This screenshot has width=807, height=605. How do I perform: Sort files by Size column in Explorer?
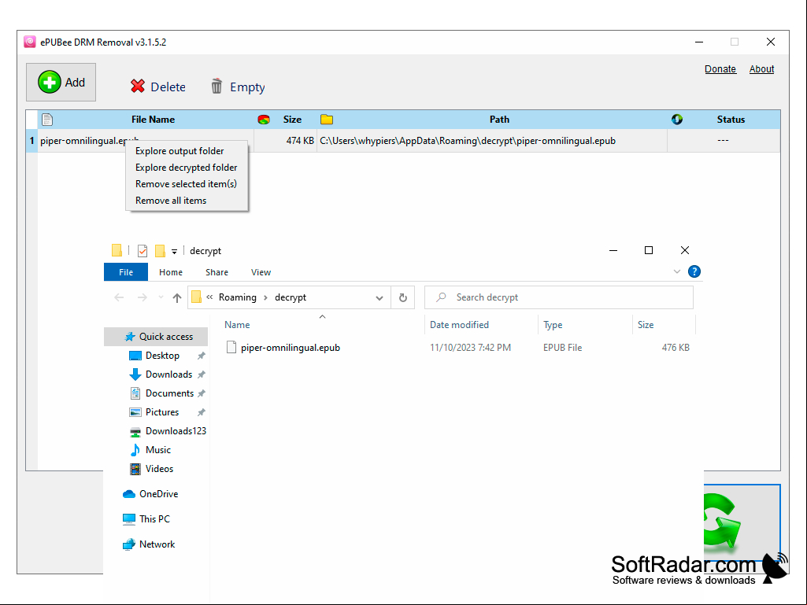point(646,325)
